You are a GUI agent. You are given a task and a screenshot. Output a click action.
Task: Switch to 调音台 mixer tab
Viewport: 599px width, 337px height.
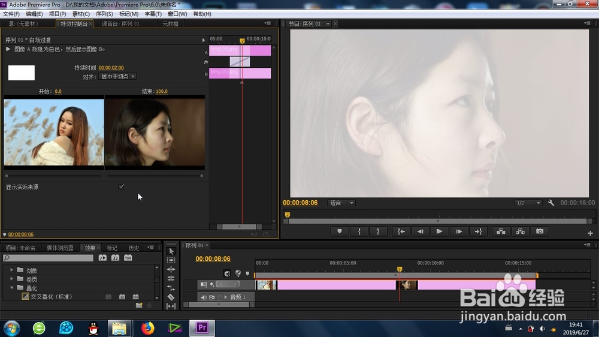(121, 24)
